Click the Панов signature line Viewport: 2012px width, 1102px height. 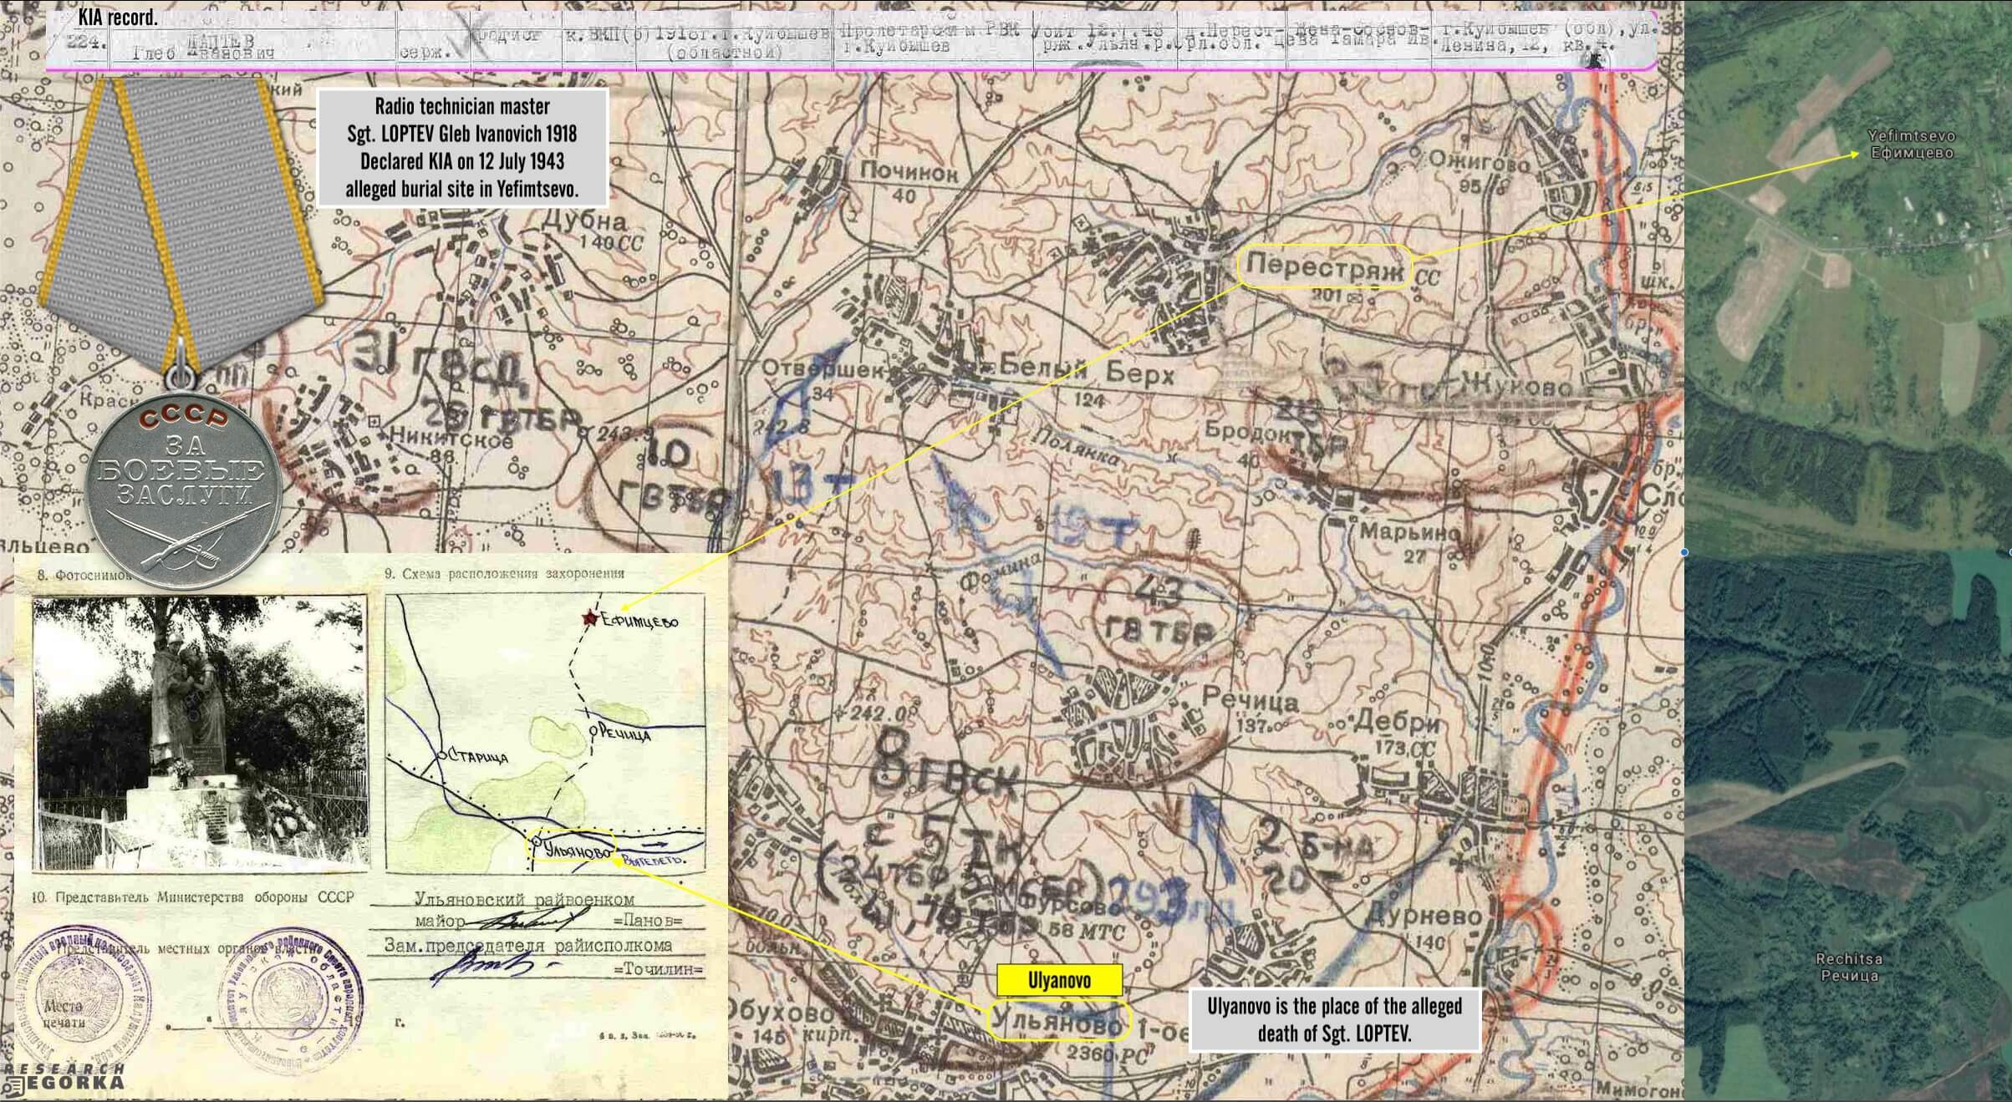click(548, 921)
